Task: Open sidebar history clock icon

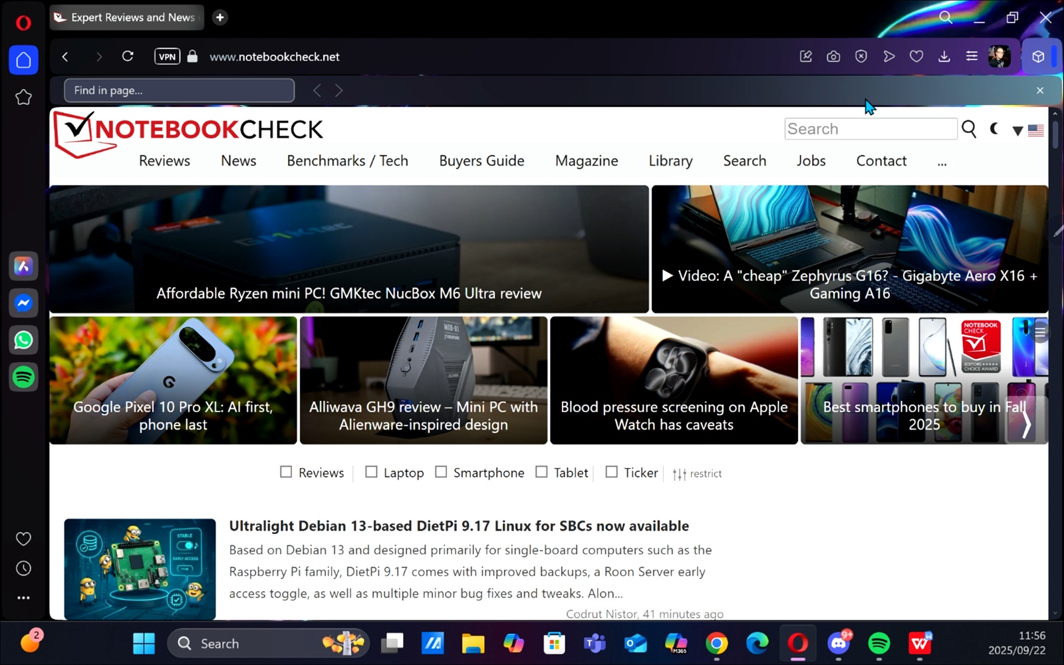Action: point(23,569)
